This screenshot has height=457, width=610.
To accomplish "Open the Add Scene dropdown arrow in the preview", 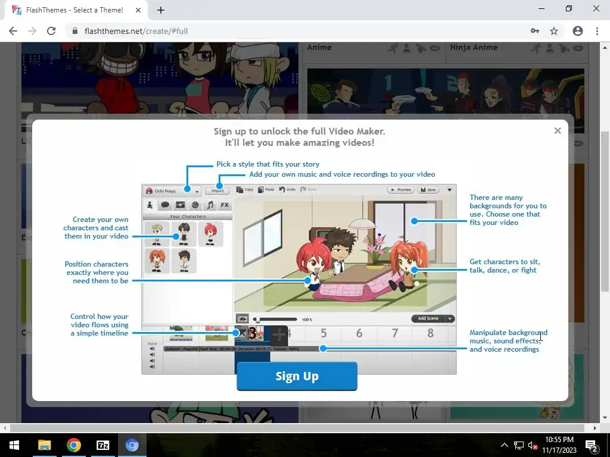I will pyautogui.click(x=450, y=319).
